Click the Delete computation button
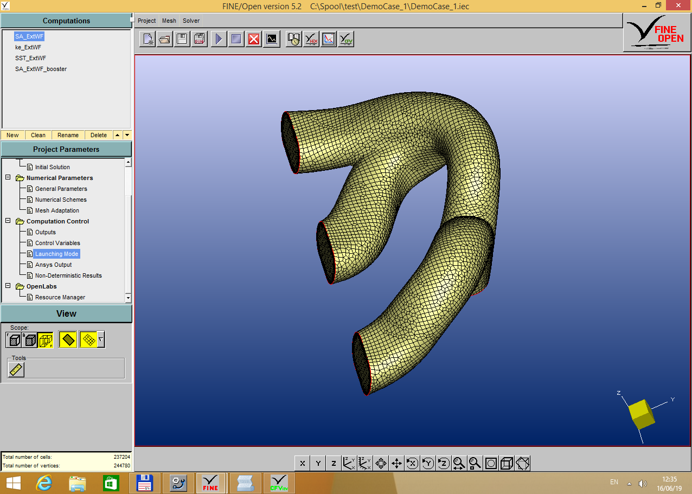This screenshot has width=692, height=494. tap(99, 135)
